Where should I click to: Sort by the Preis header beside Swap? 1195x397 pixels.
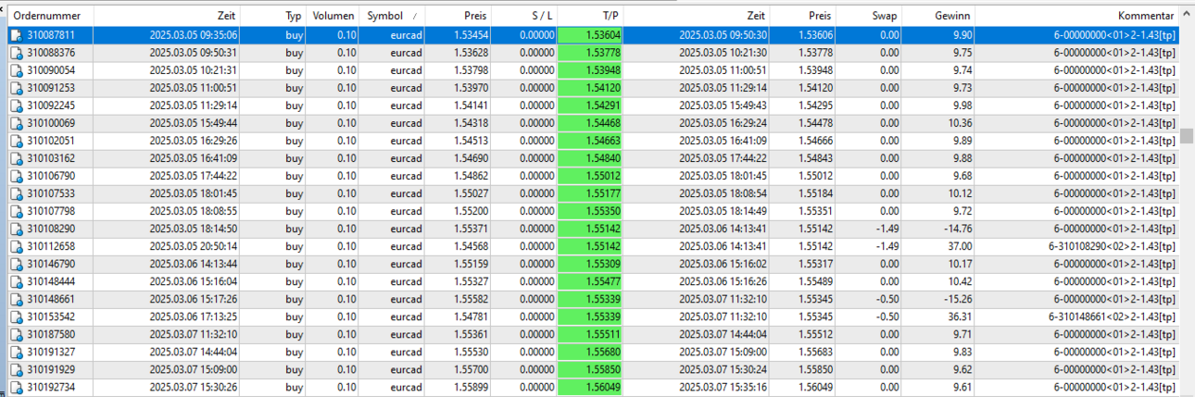coord(802,17)
